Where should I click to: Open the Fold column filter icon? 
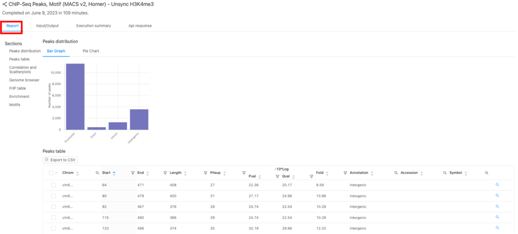coord(345,173)
